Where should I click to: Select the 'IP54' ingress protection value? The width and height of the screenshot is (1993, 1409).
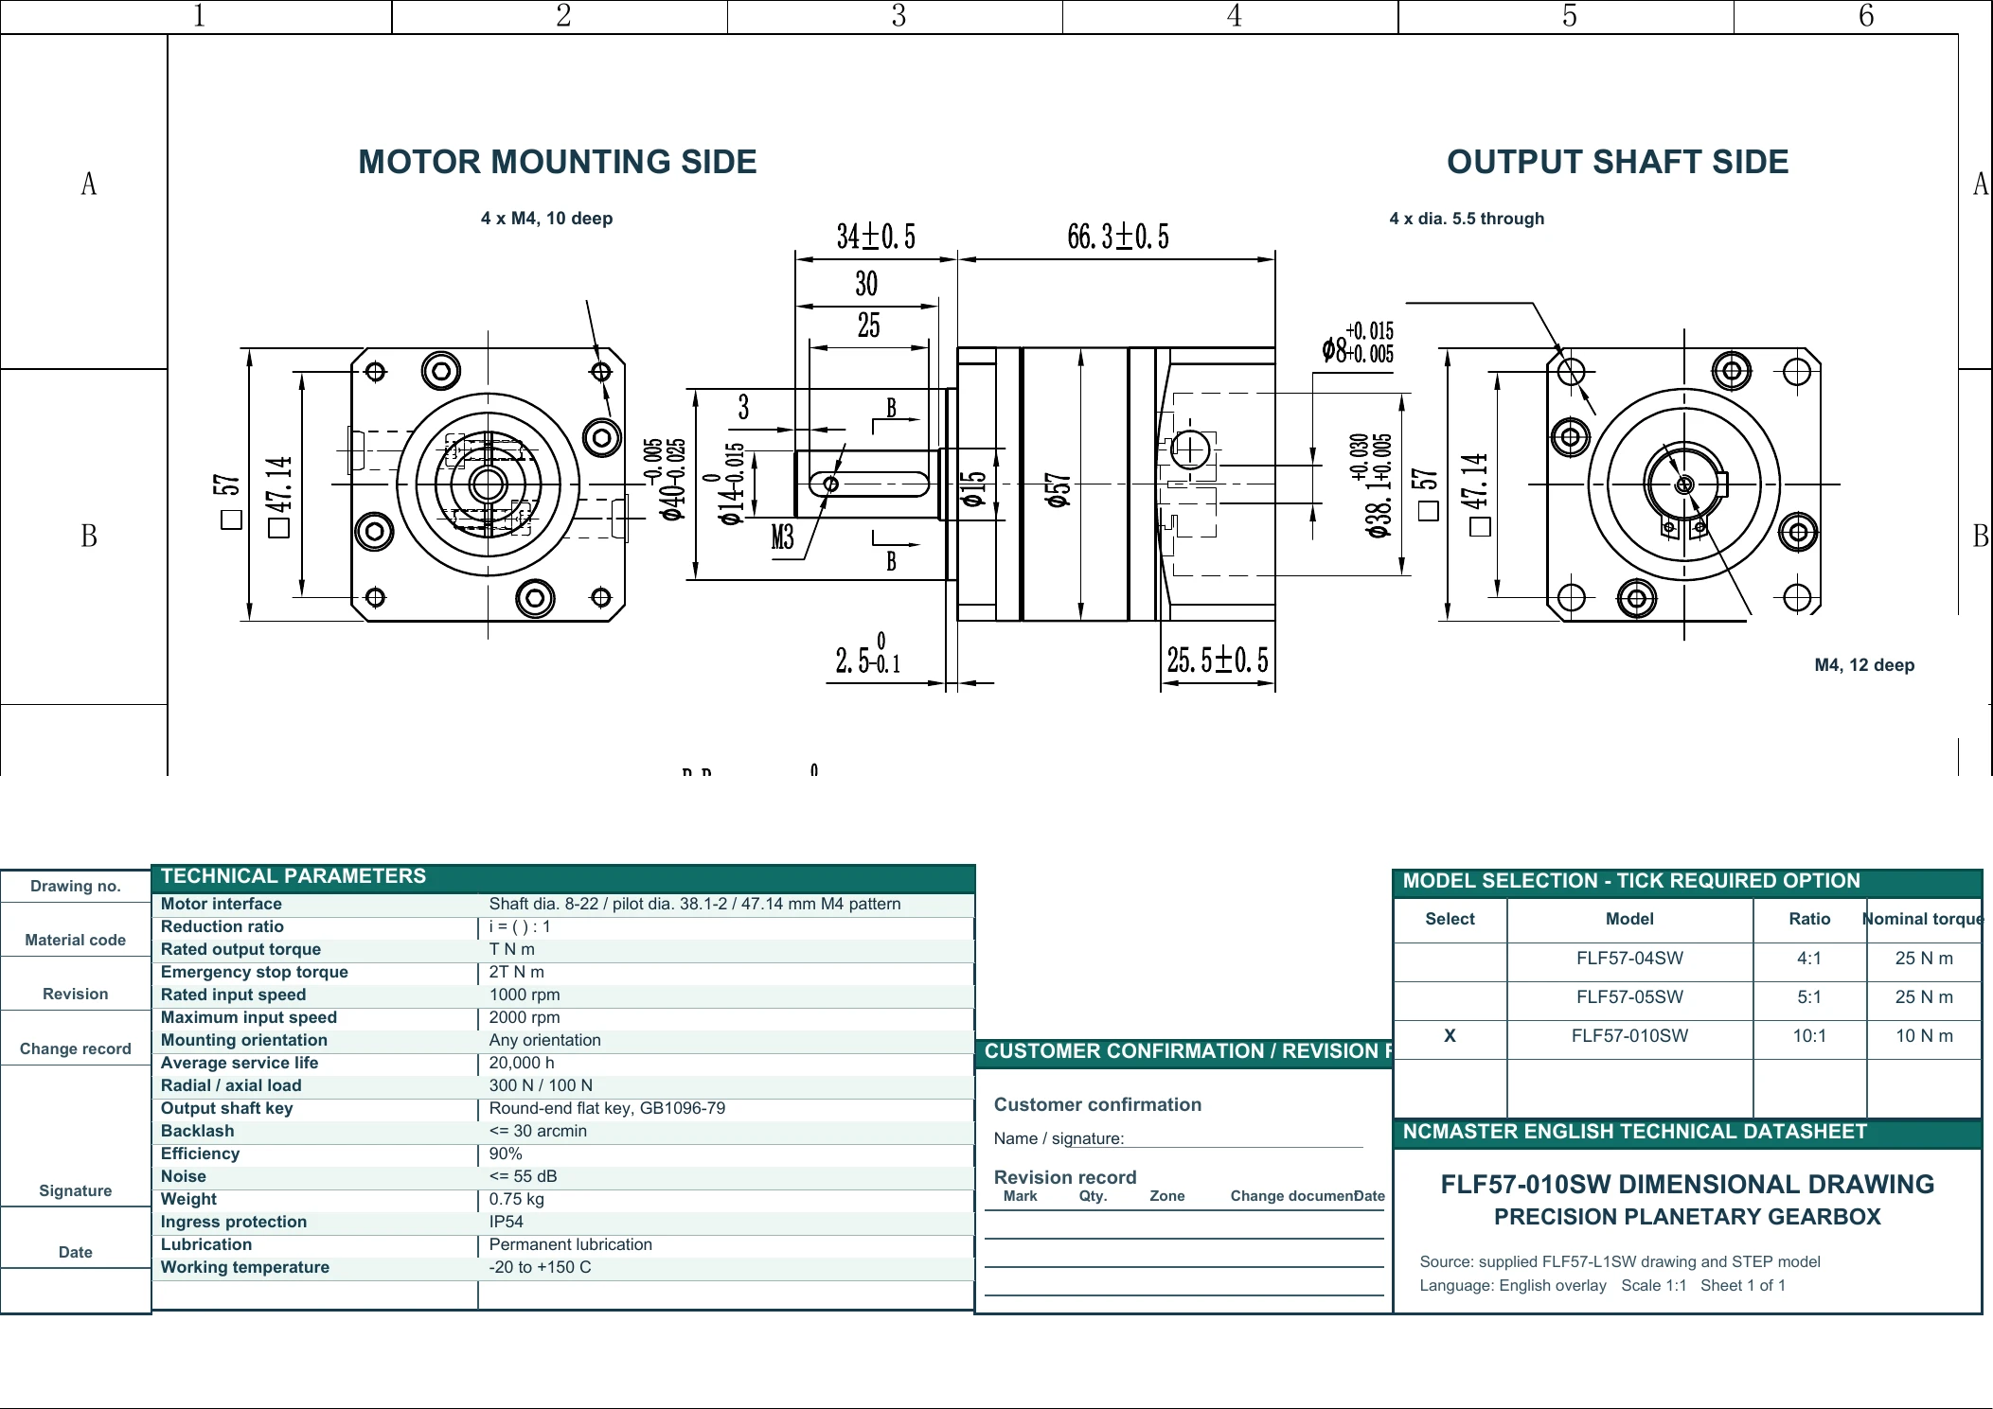[x=507, y=1222]
